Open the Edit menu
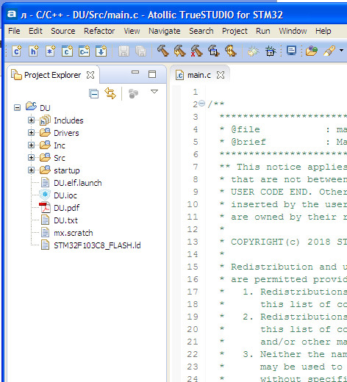347x382 pixels. [x=35, y=31]
